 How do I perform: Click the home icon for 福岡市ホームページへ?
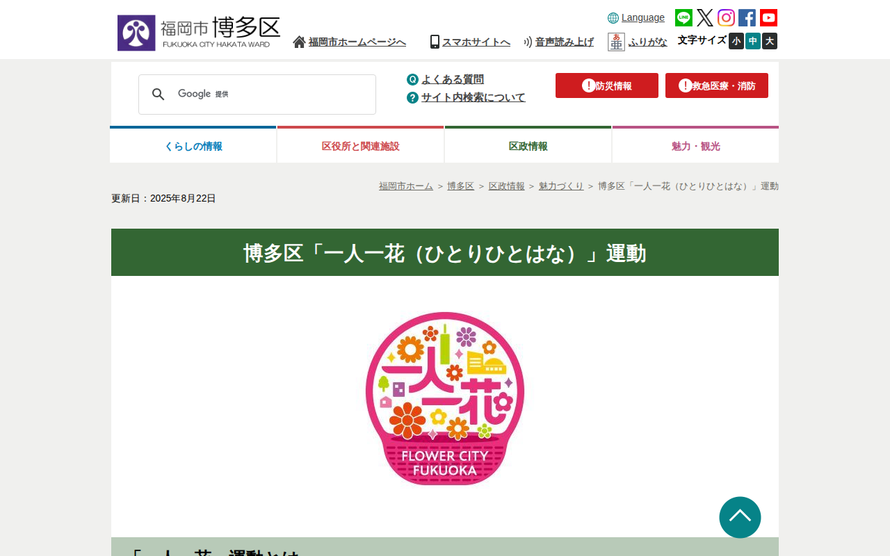click(299, 42)
